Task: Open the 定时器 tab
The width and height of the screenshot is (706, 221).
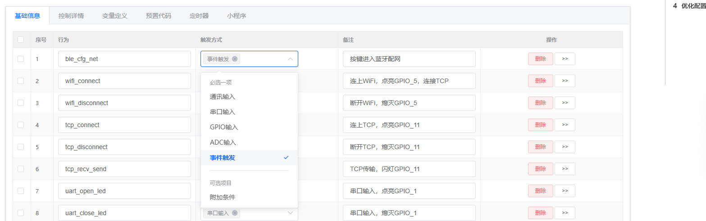Action: coord(199,16)
